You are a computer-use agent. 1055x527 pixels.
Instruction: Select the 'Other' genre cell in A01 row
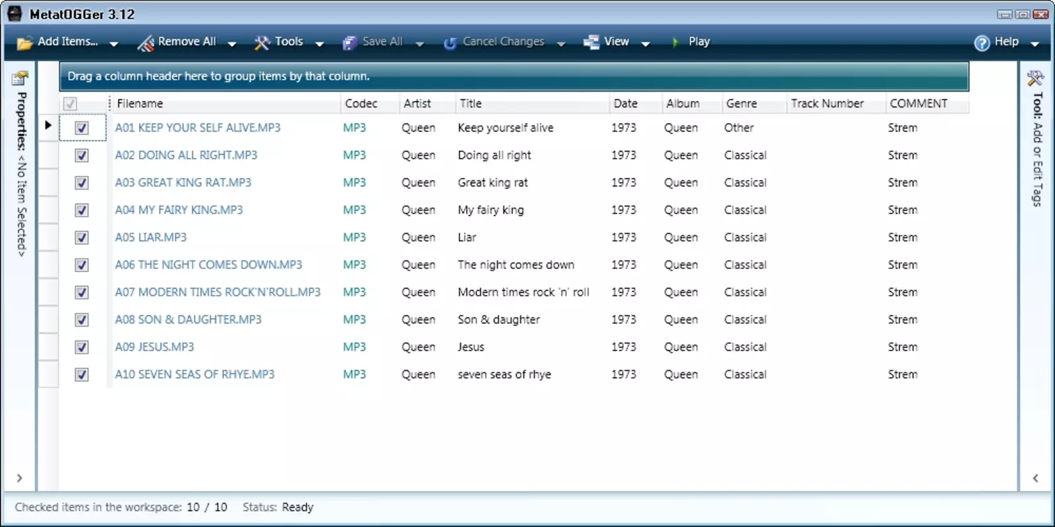[738, 128]
